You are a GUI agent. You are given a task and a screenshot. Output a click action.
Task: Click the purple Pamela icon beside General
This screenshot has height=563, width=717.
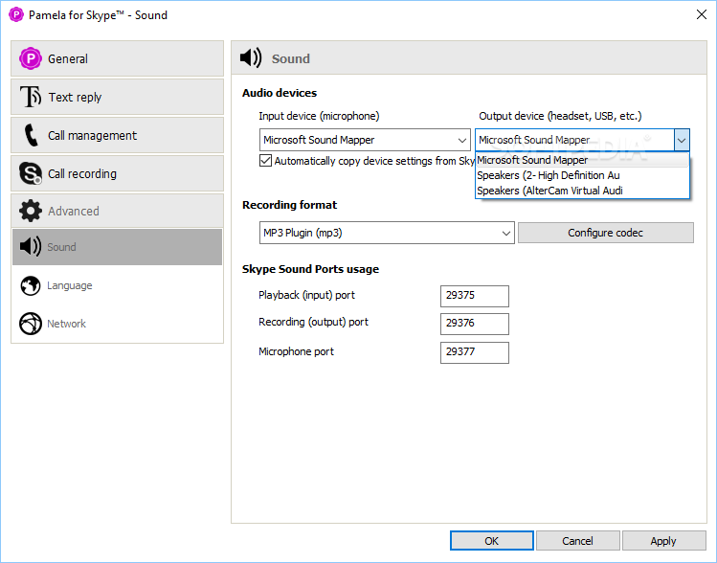[x=31, y=58]
